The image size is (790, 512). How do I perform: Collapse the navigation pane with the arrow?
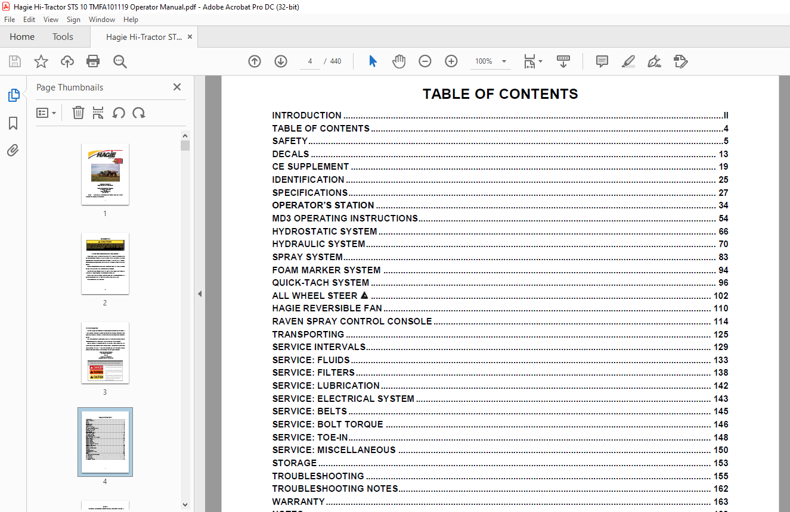(x=200, y=294)
